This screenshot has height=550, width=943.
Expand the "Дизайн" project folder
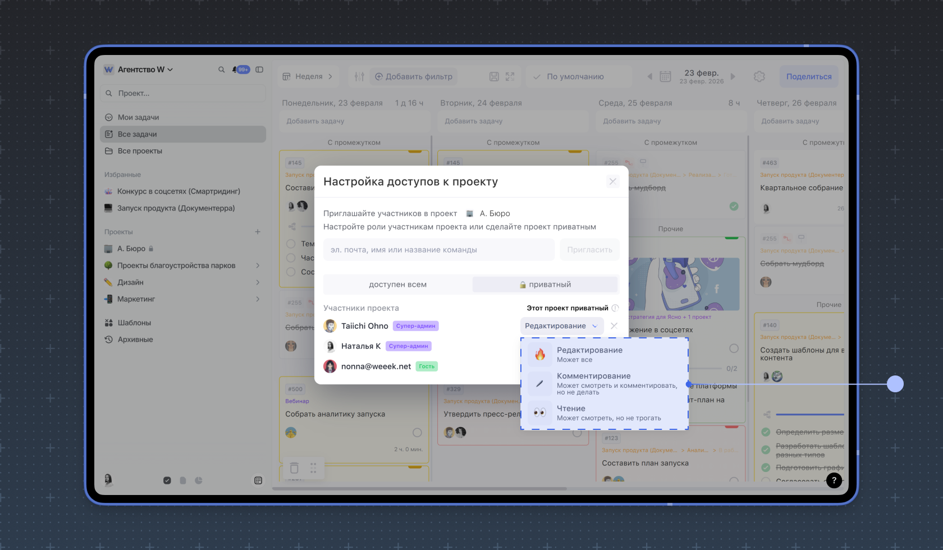(258, 282)
